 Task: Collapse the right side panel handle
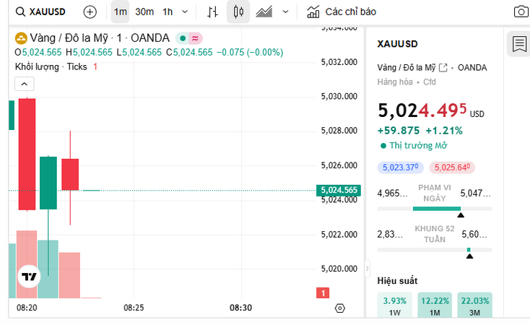tap(367, 266)
